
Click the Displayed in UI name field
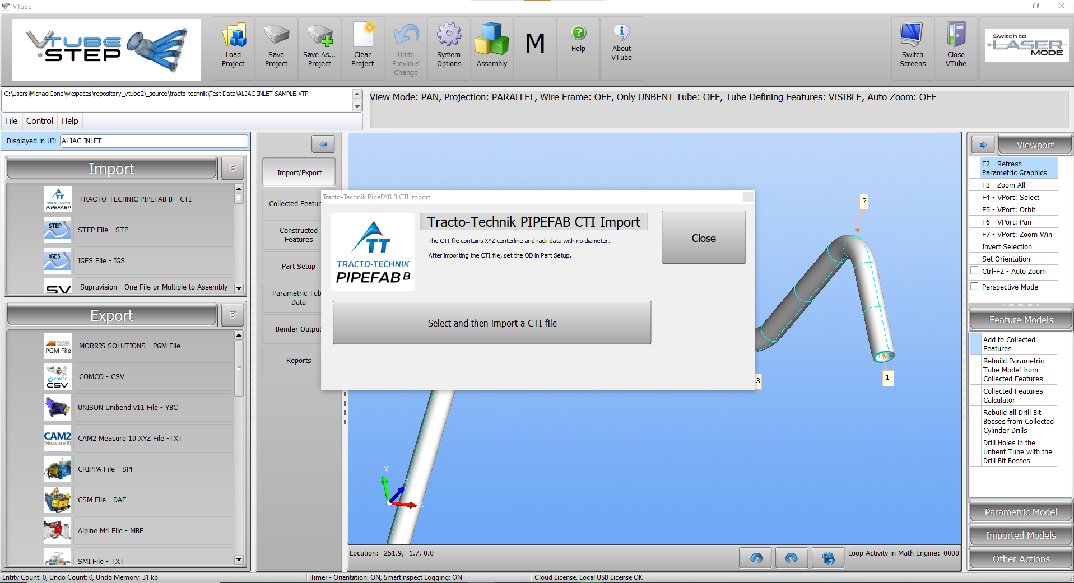[154, 141]
